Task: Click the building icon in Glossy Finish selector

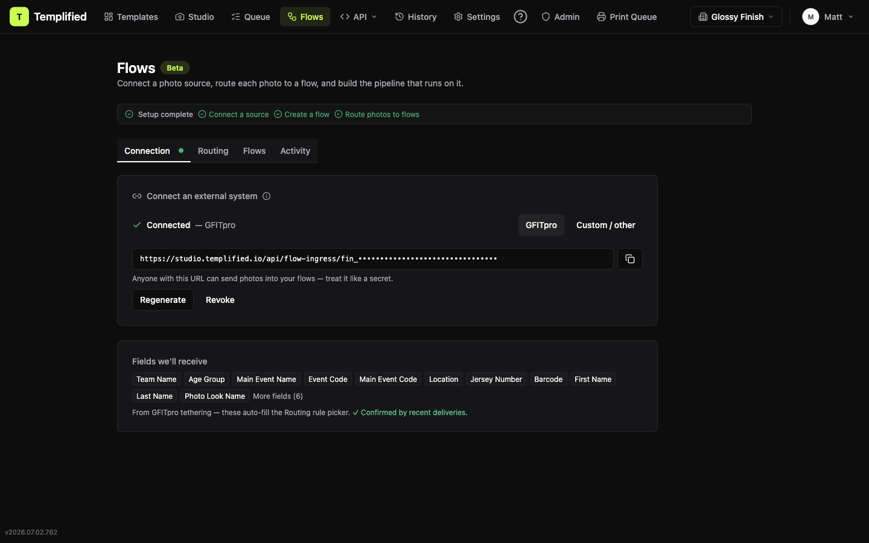Action: (x=703, y=17)
